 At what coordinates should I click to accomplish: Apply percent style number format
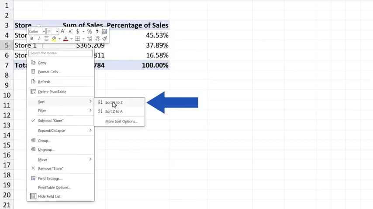[90, 31]
